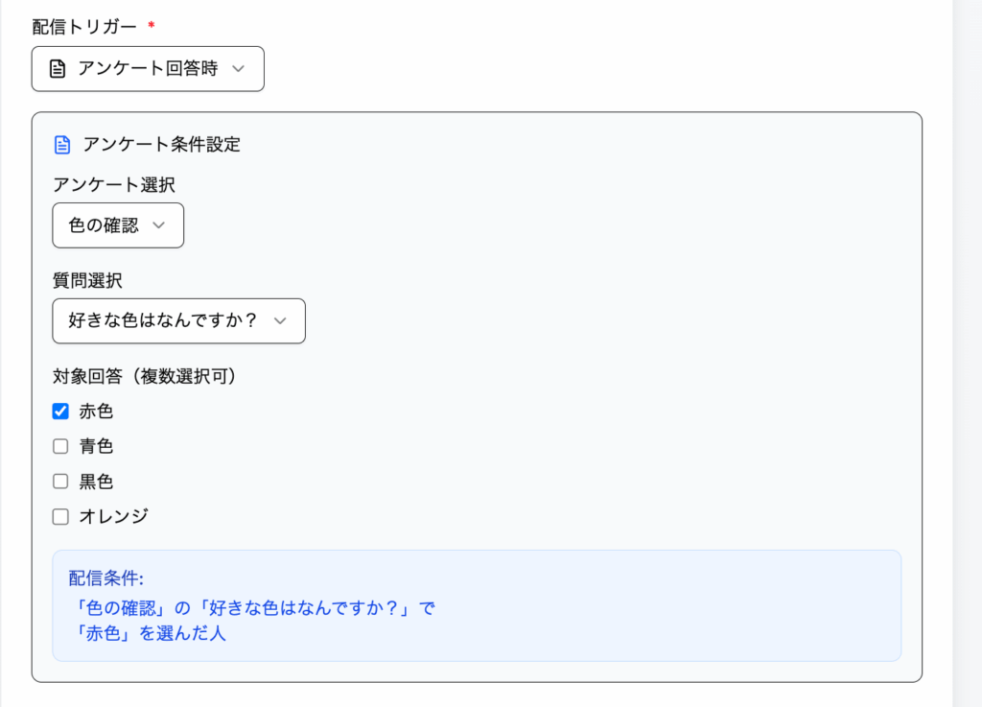The width and height of the screenshot is (982, 707).
Task: Select the オレンジ answer label text
Action: point(113,517)
